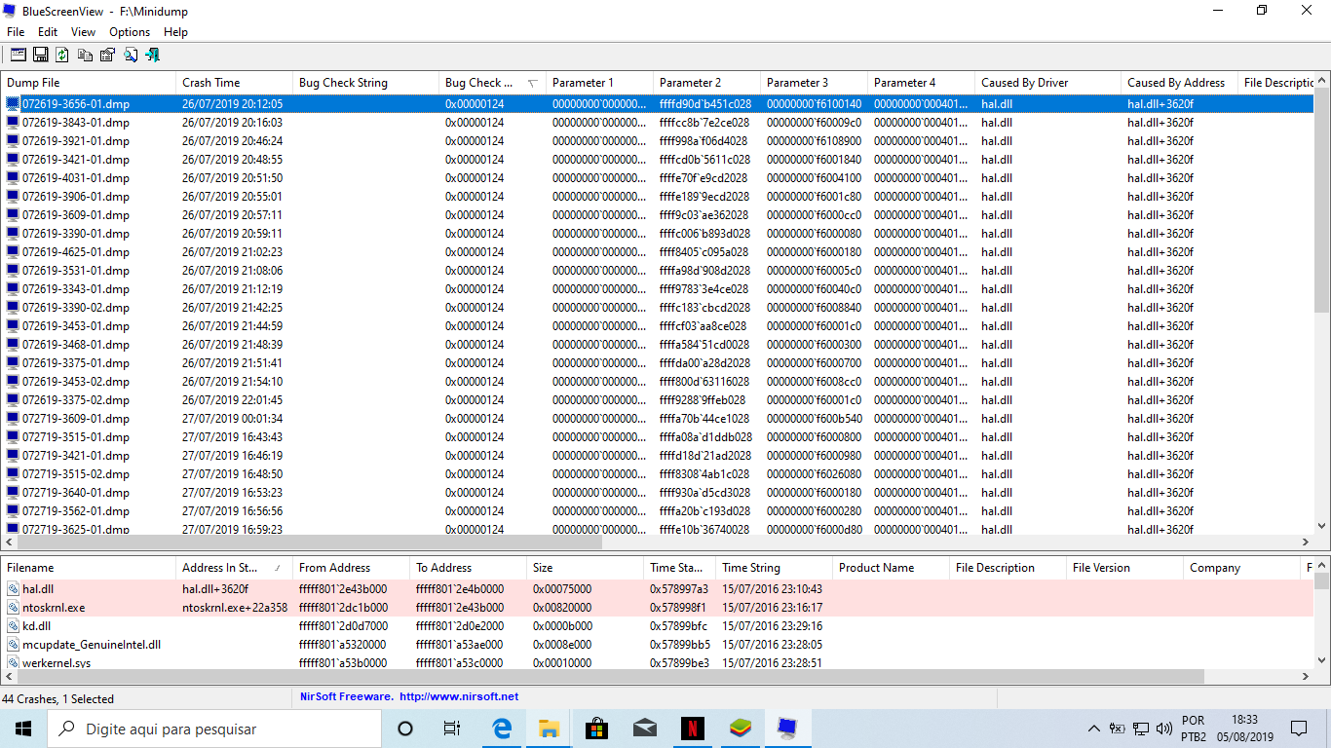Open the Edit menu

point(48,32)
